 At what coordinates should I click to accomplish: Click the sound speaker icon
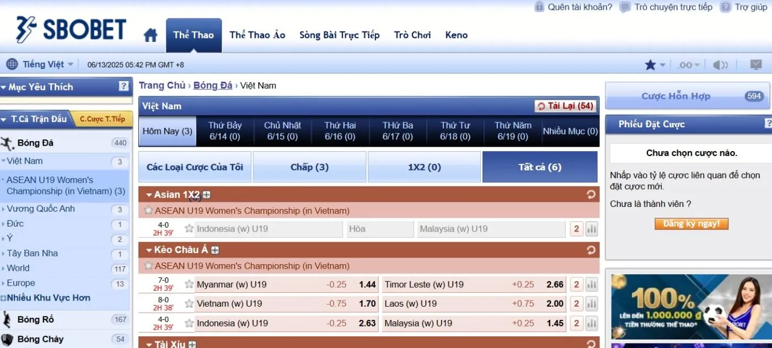click(x=720, y=65)
